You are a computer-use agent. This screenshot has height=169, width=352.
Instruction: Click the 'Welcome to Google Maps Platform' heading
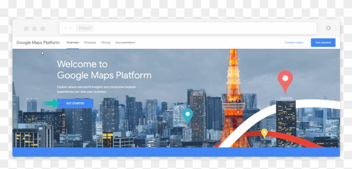(x=104, y=70)
